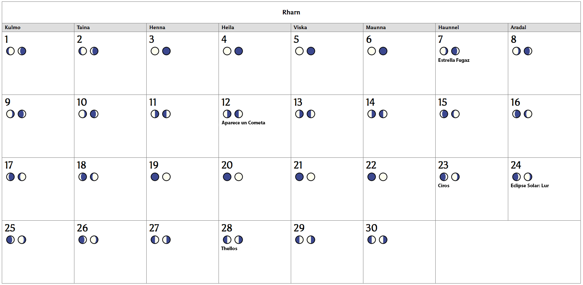Click the first moon icon on day 30

372,240
